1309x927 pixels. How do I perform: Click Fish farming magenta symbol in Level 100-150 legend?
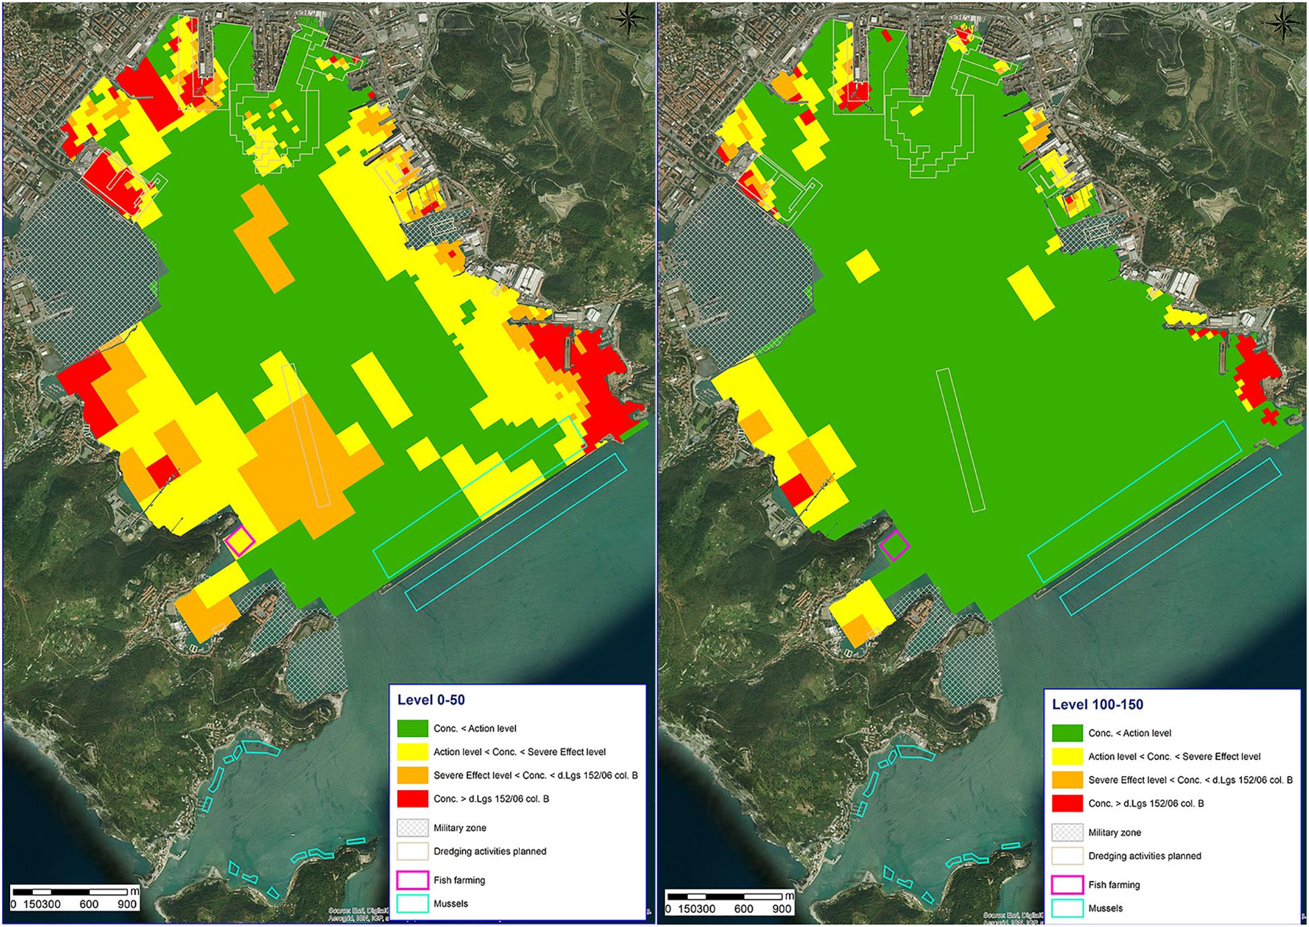[1067, 885]
